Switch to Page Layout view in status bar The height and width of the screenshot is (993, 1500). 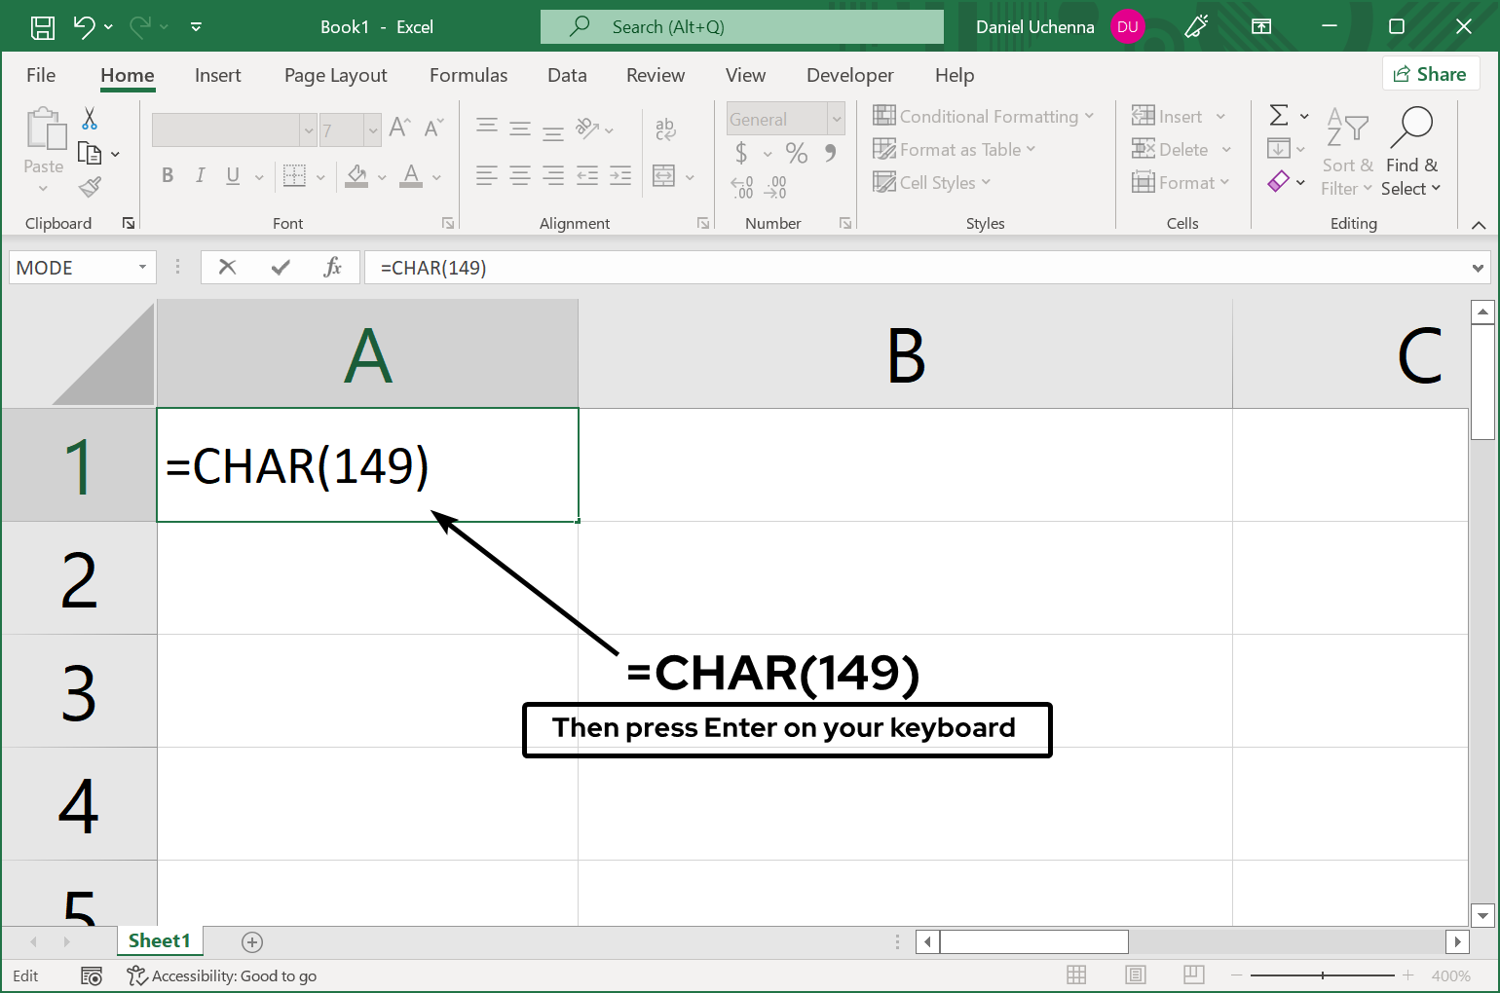pos(1135,975)
